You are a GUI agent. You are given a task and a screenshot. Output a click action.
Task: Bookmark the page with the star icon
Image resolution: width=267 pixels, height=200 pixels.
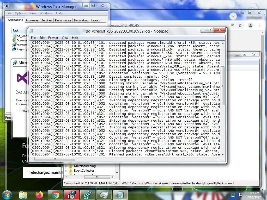[x=240, y=25]
